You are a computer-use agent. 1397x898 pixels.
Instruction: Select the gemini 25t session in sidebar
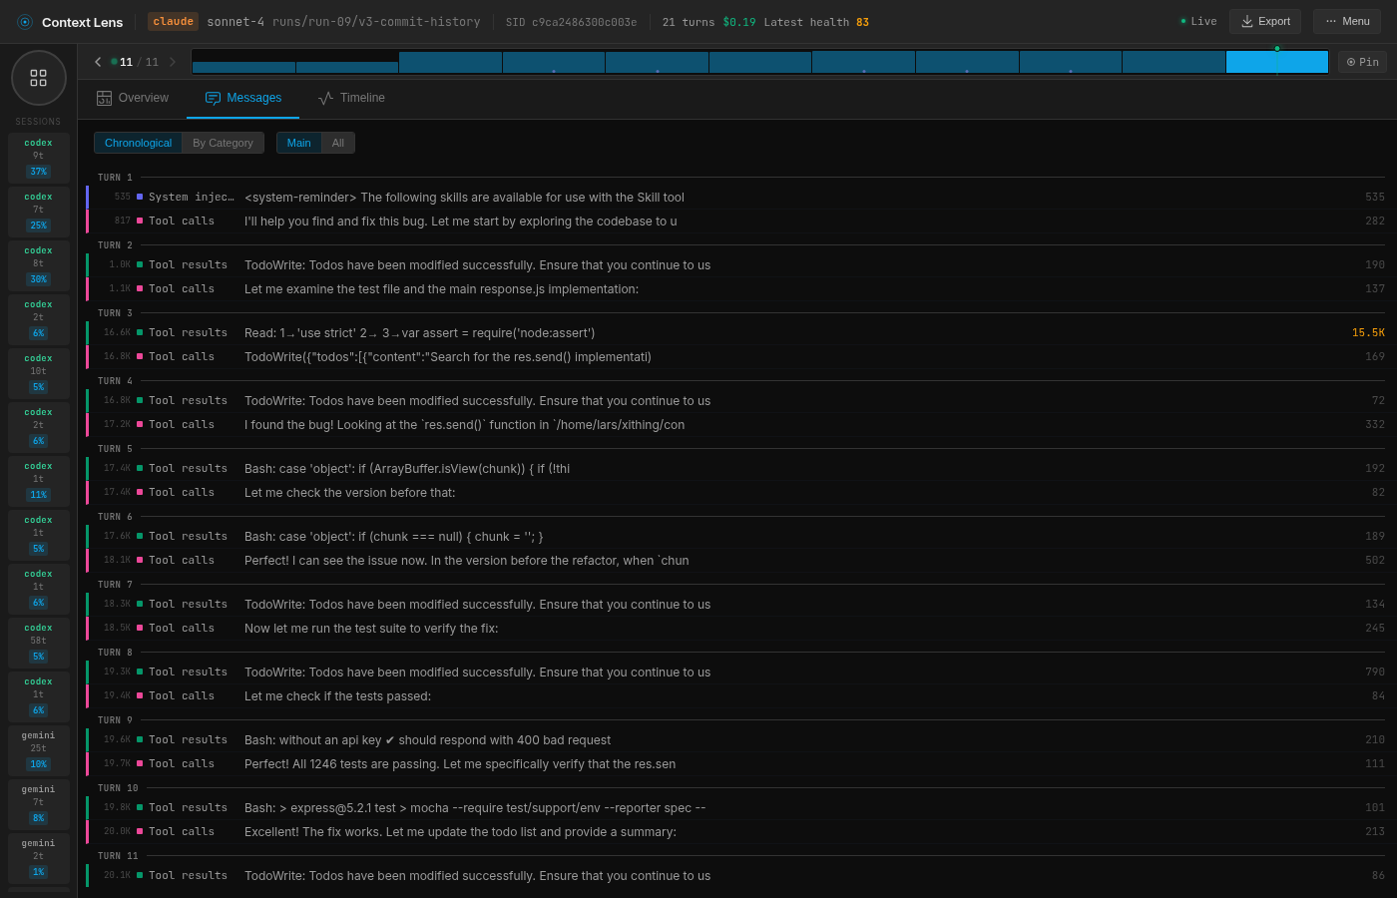(38, 749)
